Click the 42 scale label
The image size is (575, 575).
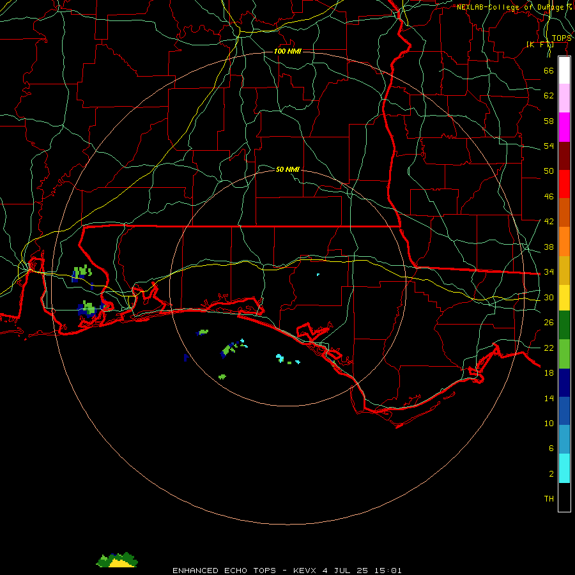pos(549,222)
